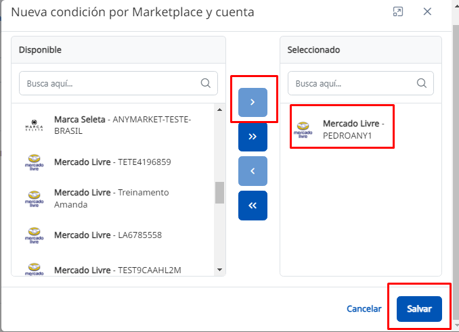
Task: Select Mercado Livre - TETE4196859
Action: (x=112, y=162)
